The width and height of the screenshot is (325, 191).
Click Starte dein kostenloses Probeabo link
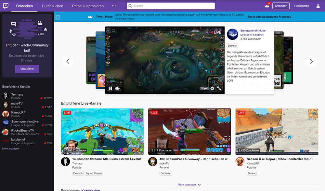269,17
